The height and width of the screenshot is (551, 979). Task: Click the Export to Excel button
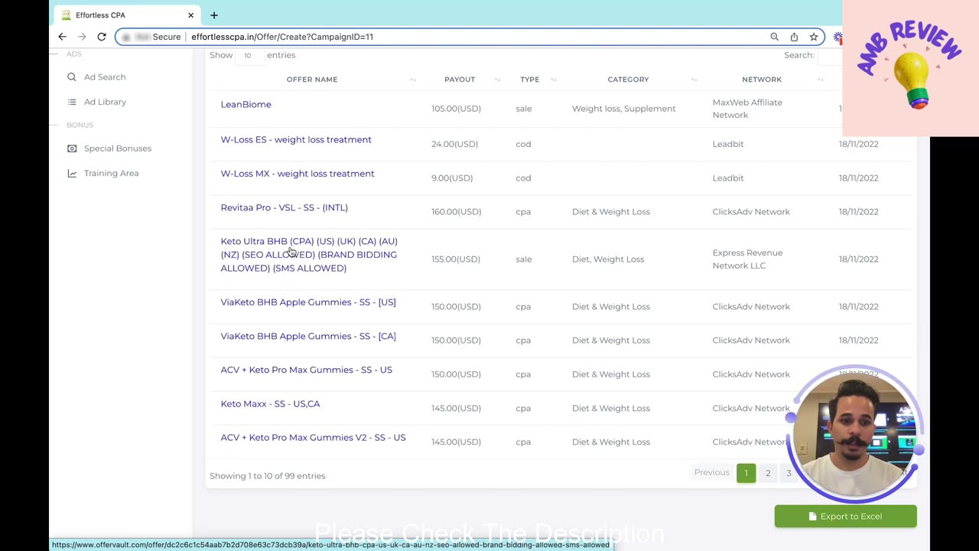[845, 517]
